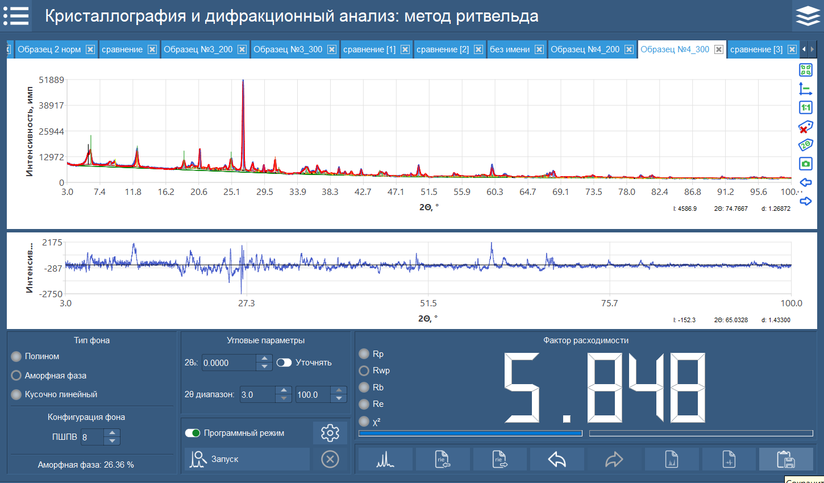Screen dimensions: 824x483
Task: Open the сравнение [2] tab
Action: 442,49
